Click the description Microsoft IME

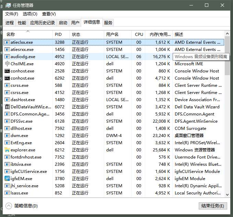coord(189,64)
